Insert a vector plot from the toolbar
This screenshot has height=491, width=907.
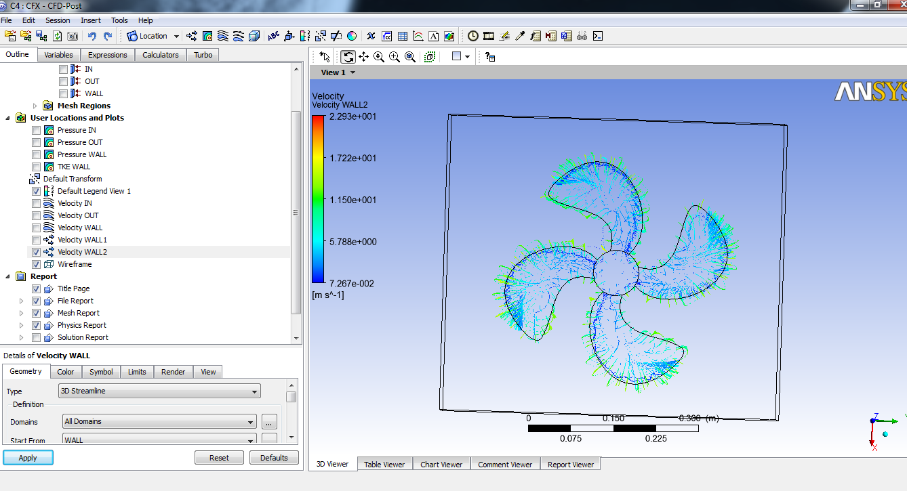pyautogui.click(x=192, y=36)
